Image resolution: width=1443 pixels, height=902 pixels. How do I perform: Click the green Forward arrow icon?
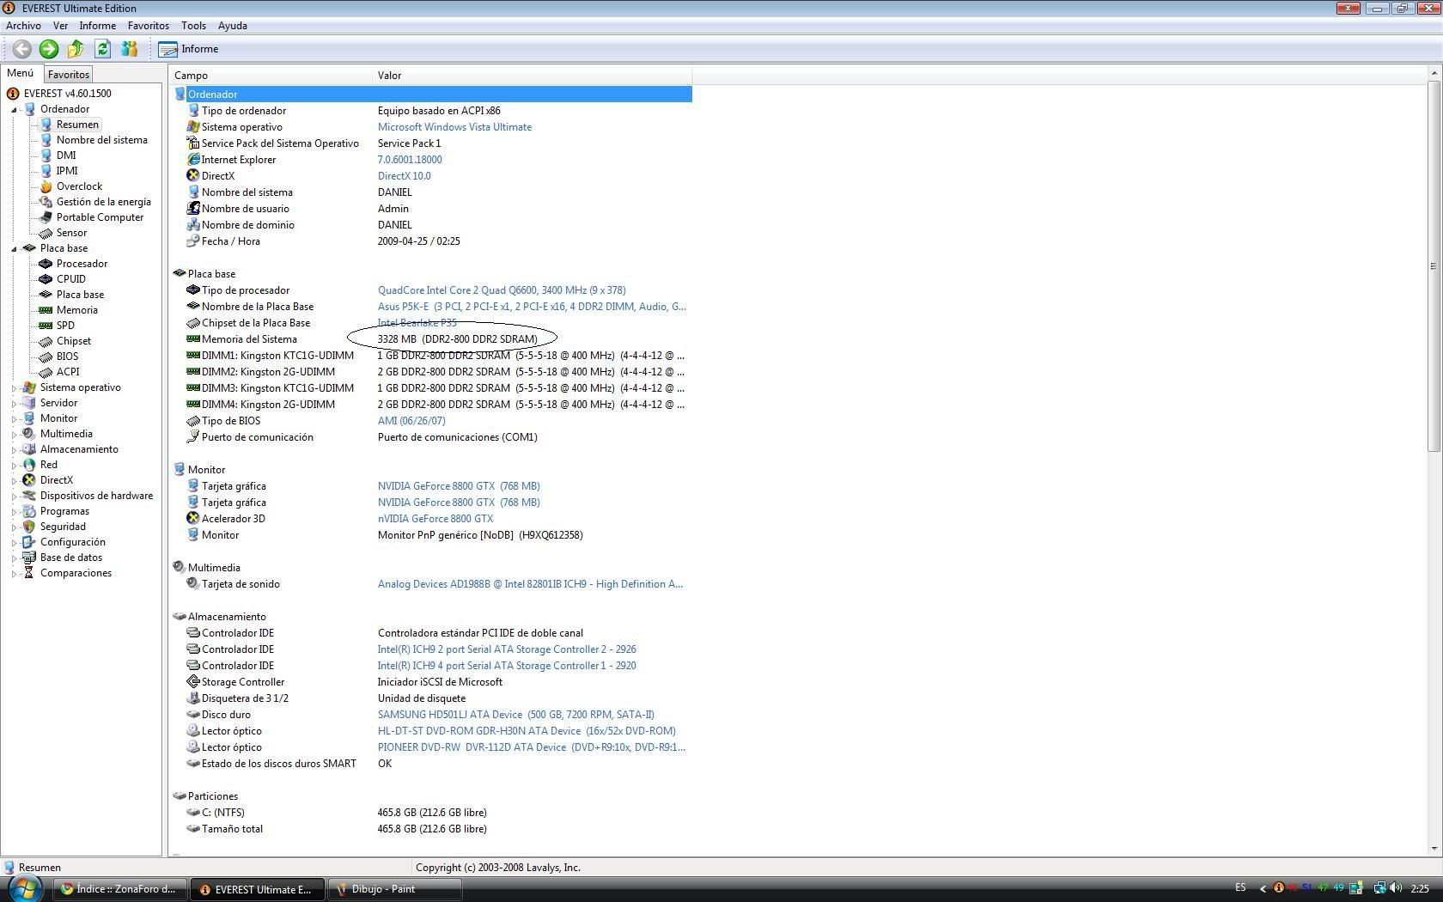(x=49, y=49)
